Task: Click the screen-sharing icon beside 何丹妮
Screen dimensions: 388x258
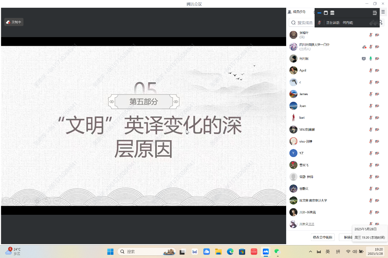Action: [x=364, y=59]
